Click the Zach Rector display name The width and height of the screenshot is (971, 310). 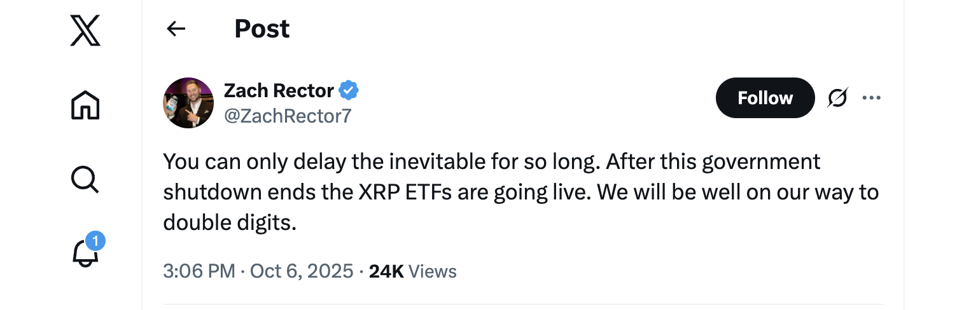[x=279, y=91]
